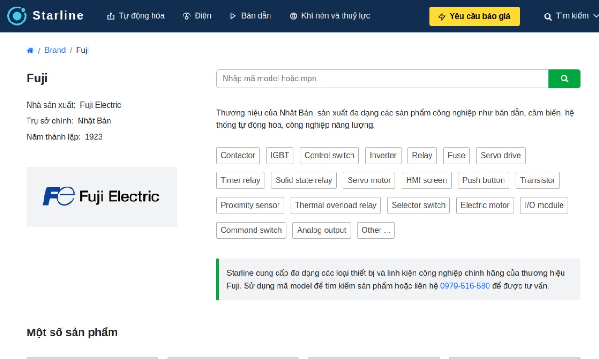
Task: Click the Nhà sản xuất: Fuji Electric text
Action: (74, 105)
